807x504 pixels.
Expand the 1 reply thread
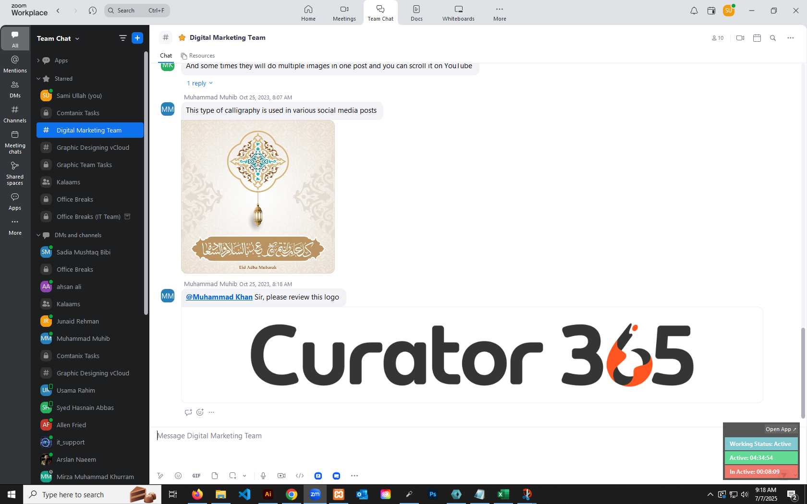click(199, 83)
